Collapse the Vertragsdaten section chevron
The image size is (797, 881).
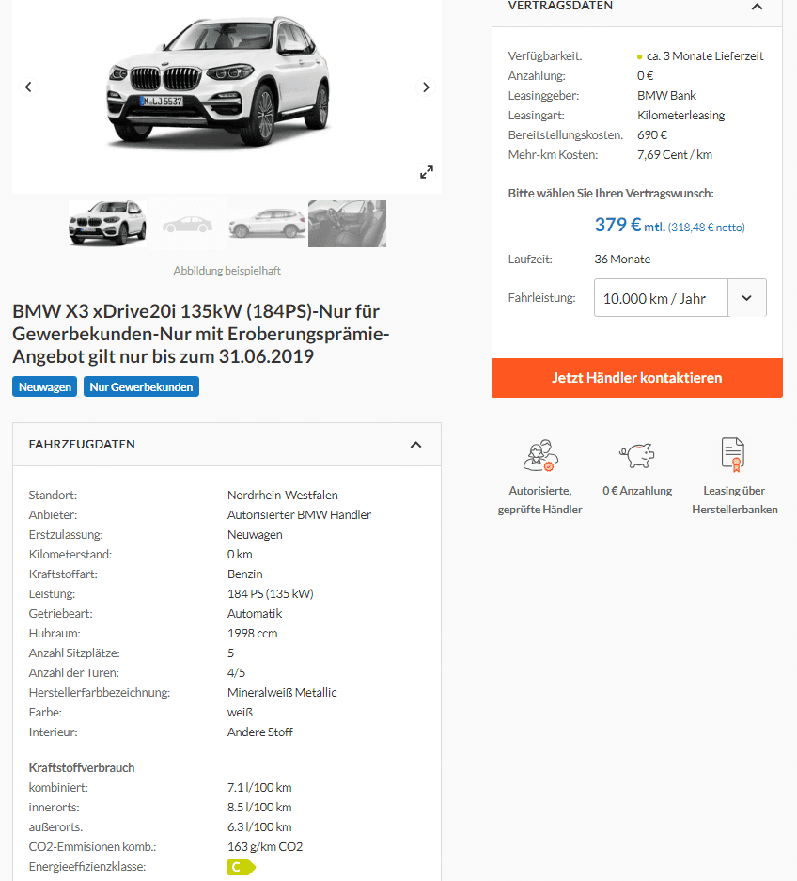(758, 7)
